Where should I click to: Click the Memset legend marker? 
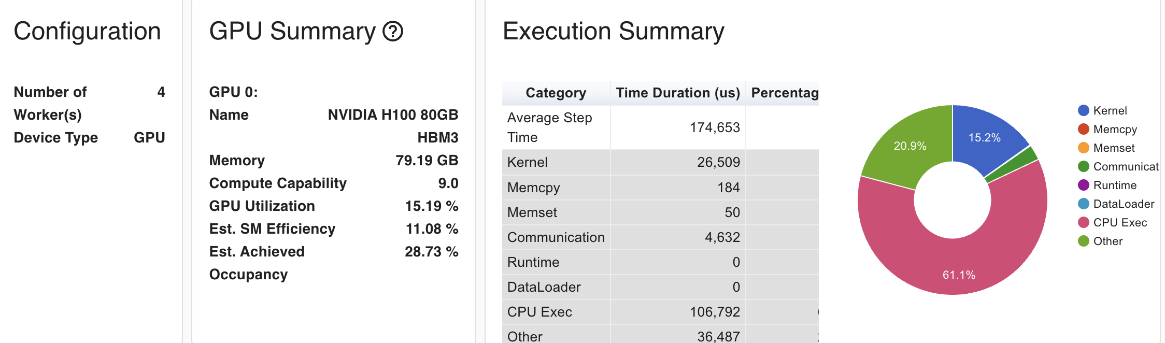pos(1083,148)
